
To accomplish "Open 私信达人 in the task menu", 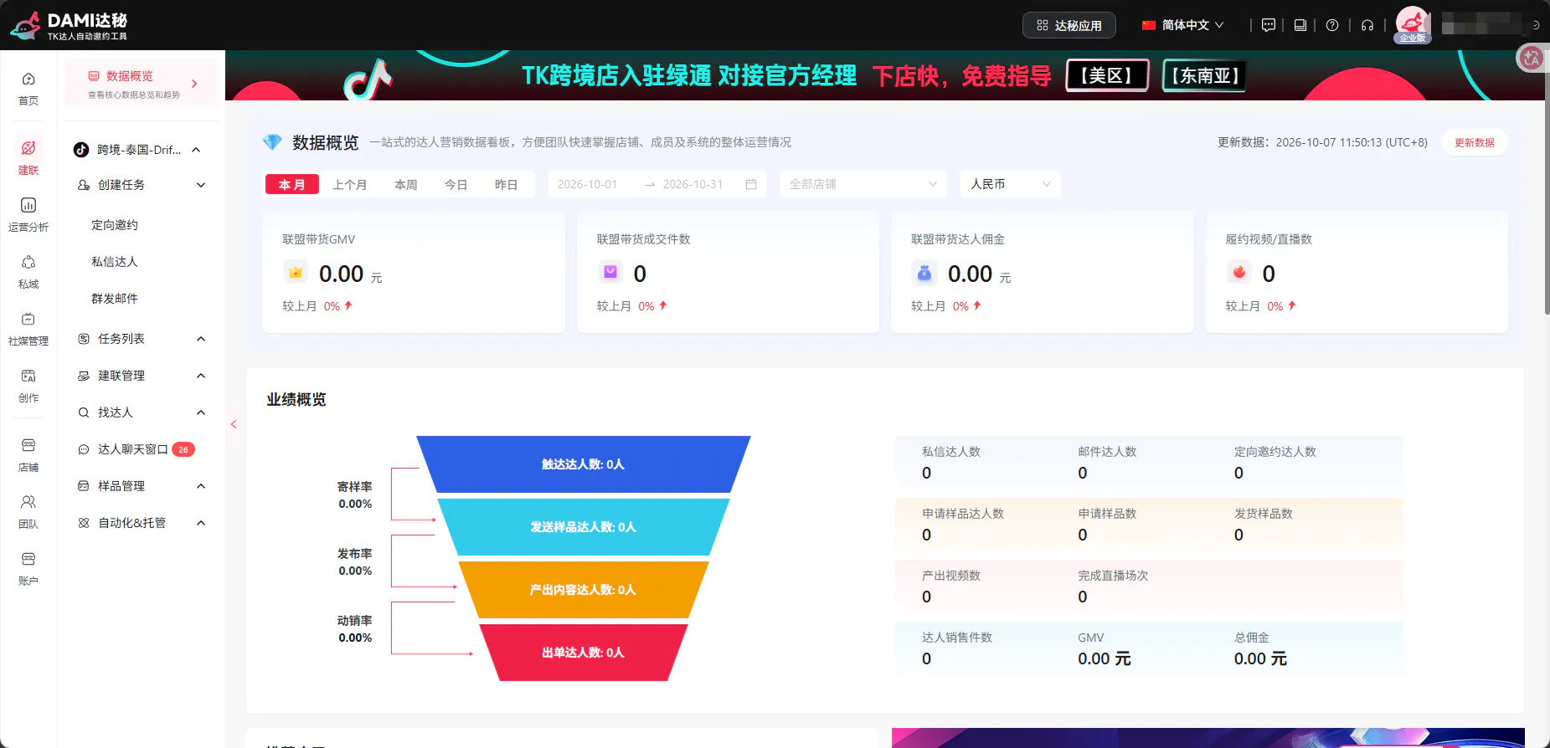I will click(115, 262).
